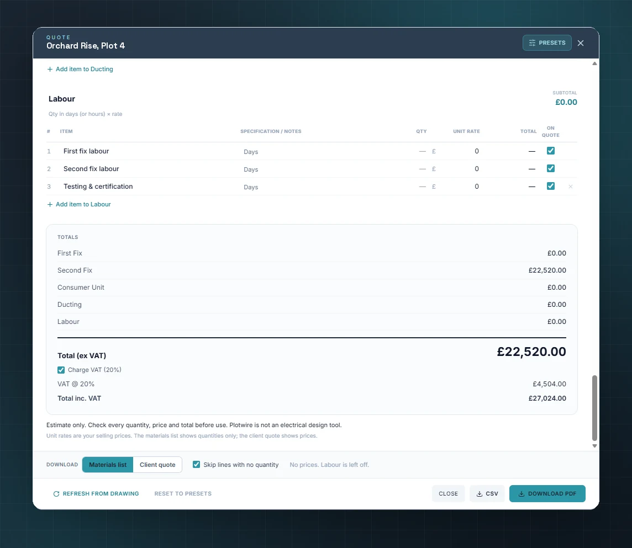The image size is (632, 548).
Task: Edit the Second fix labour item name
Action: [x=148, y=169]
